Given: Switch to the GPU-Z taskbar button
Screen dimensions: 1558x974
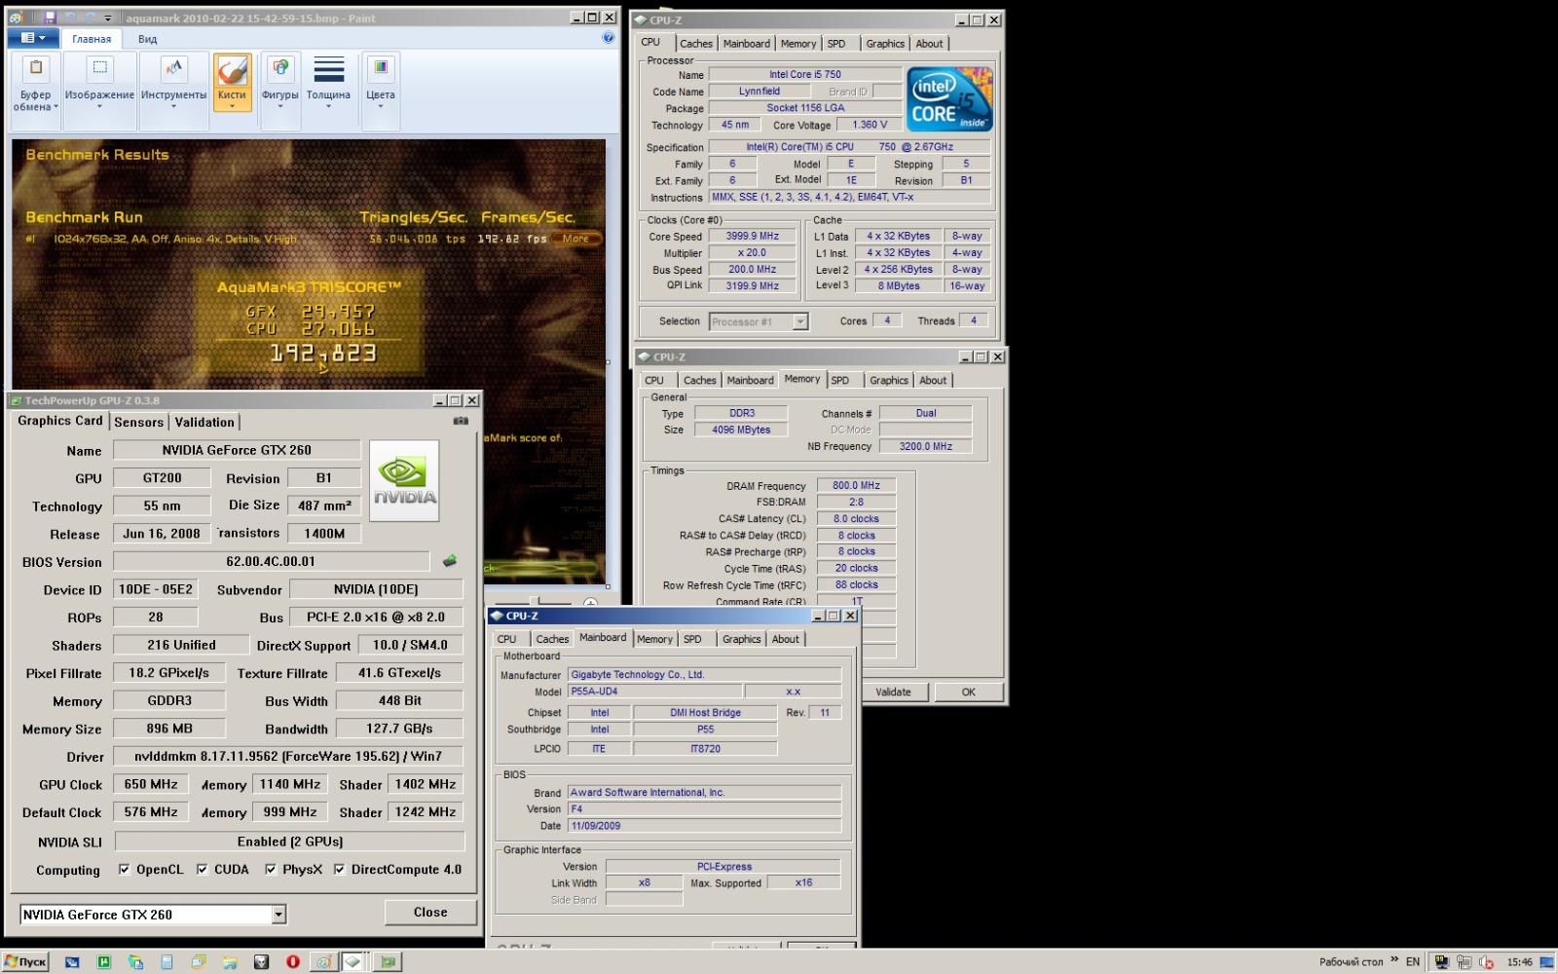Looking at the screenshot, I should [x=388, y=961].
